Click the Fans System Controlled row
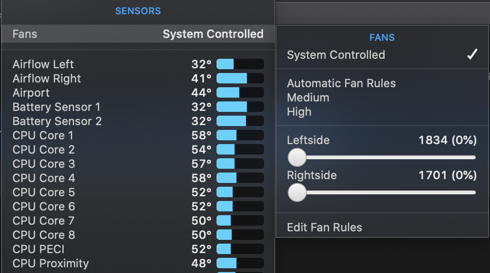 [138, 34]
